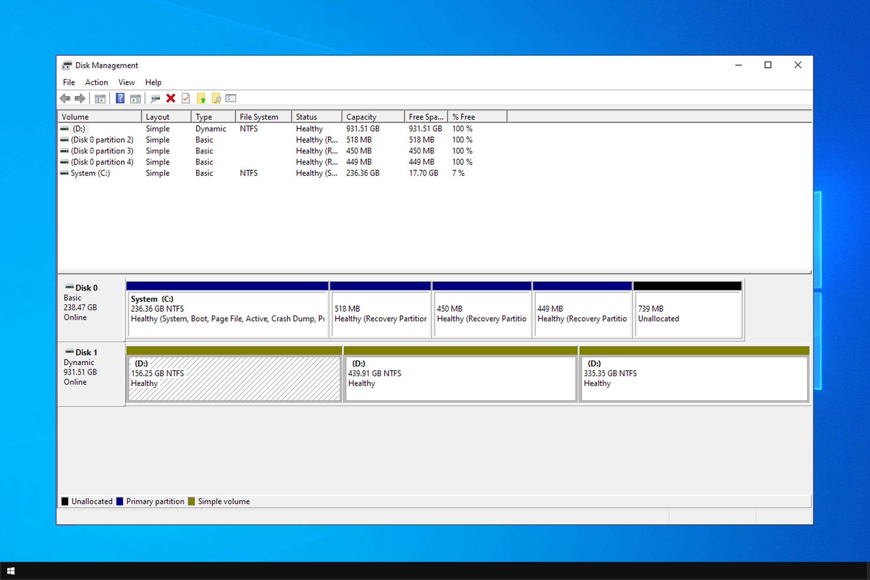
Task: Toggle the Show/Hide Action Pane icon
Action: tap(135, 98)
